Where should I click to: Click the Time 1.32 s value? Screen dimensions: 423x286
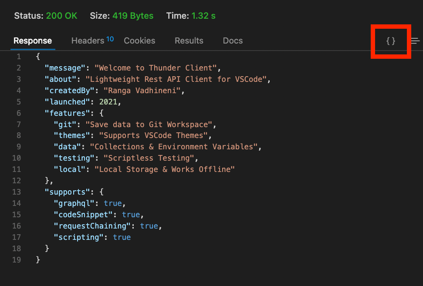[203, 16]
